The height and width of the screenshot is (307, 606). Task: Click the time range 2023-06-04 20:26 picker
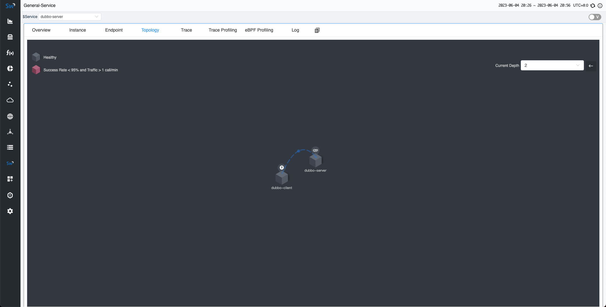coord(534,5)
